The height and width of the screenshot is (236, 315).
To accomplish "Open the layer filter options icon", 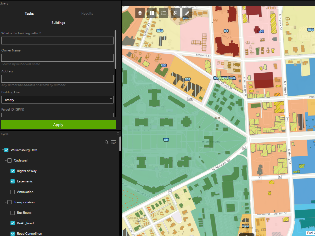I will click(x=113, y=142).
